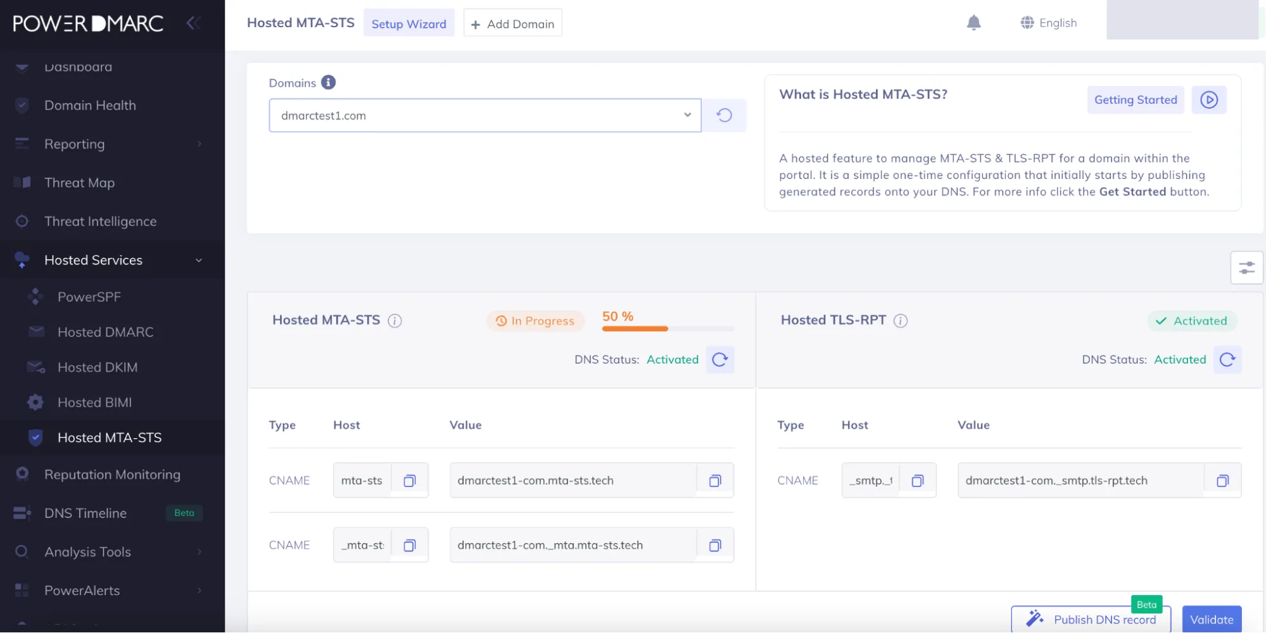
Task: Change language from English
Action: 1048,23
